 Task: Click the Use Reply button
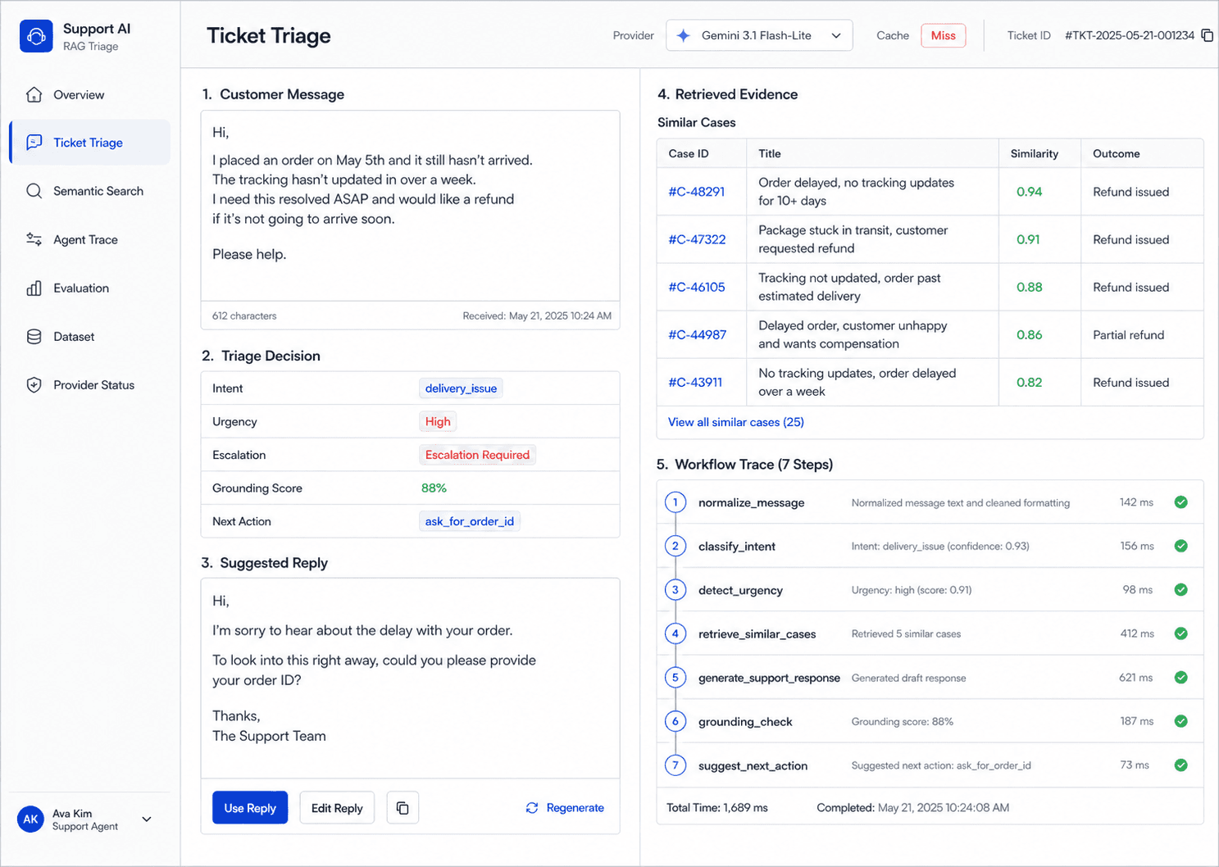point(250,808)
